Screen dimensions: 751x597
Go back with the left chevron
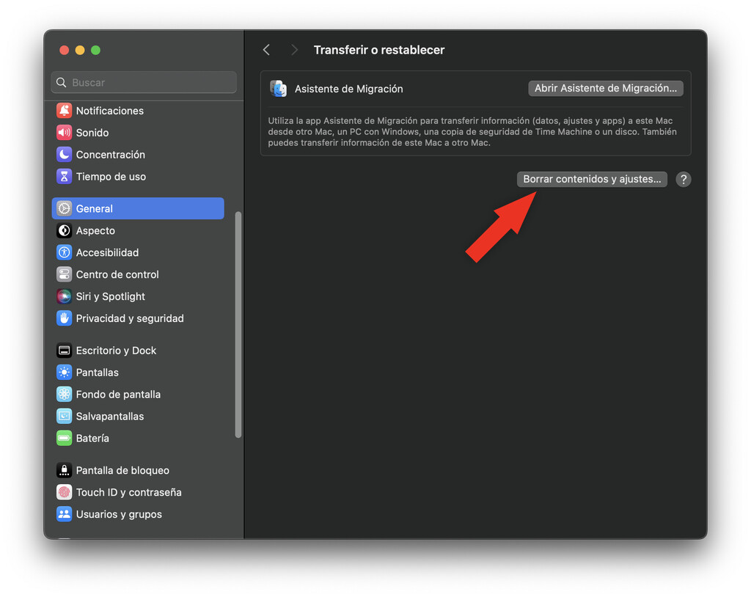tap(266, 50)
